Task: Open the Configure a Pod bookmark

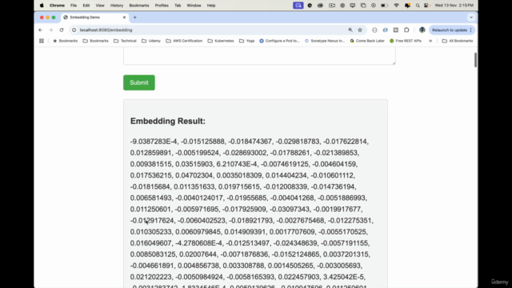Action: point(279,41)
